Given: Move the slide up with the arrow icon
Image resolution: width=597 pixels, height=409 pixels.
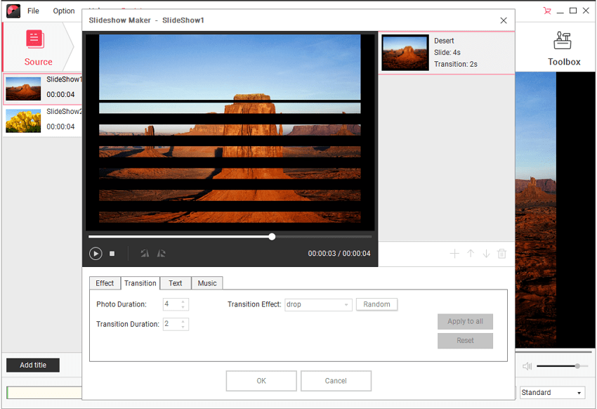Looking at the screenshot, I should [471, 254].
